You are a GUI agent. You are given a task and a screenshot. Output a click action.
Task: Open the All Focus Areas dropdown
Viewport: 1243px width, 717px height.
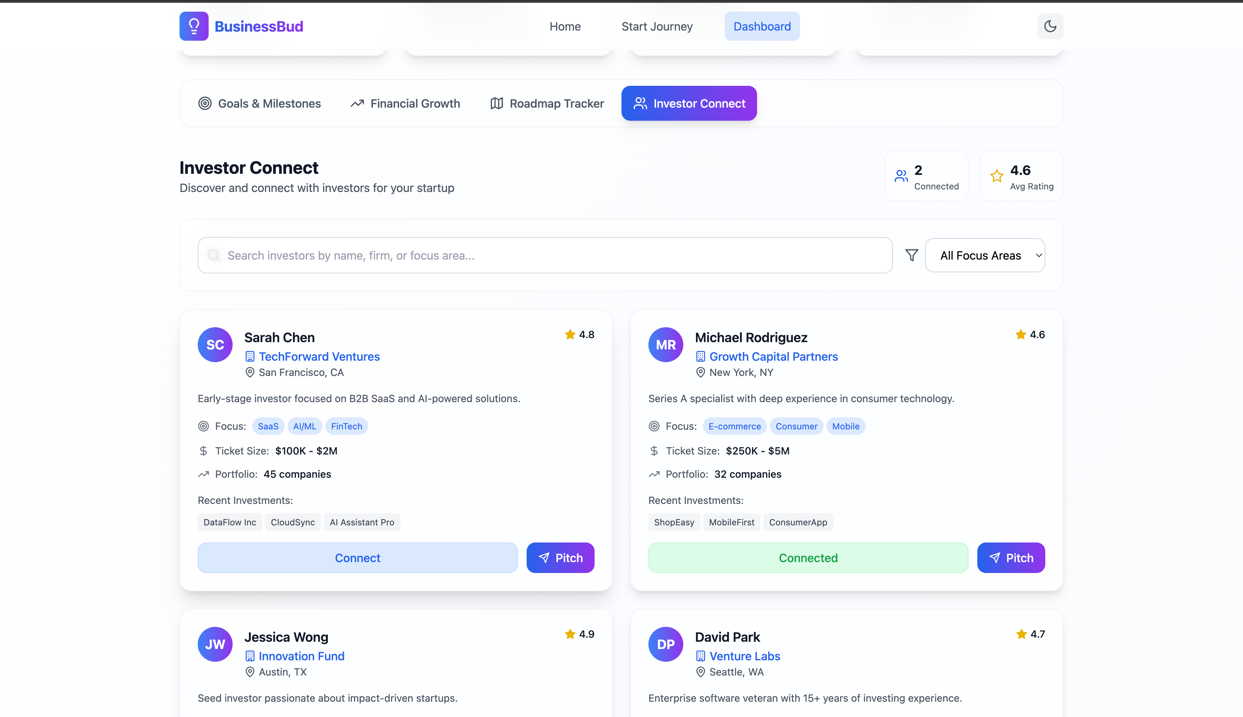point(985,255)
